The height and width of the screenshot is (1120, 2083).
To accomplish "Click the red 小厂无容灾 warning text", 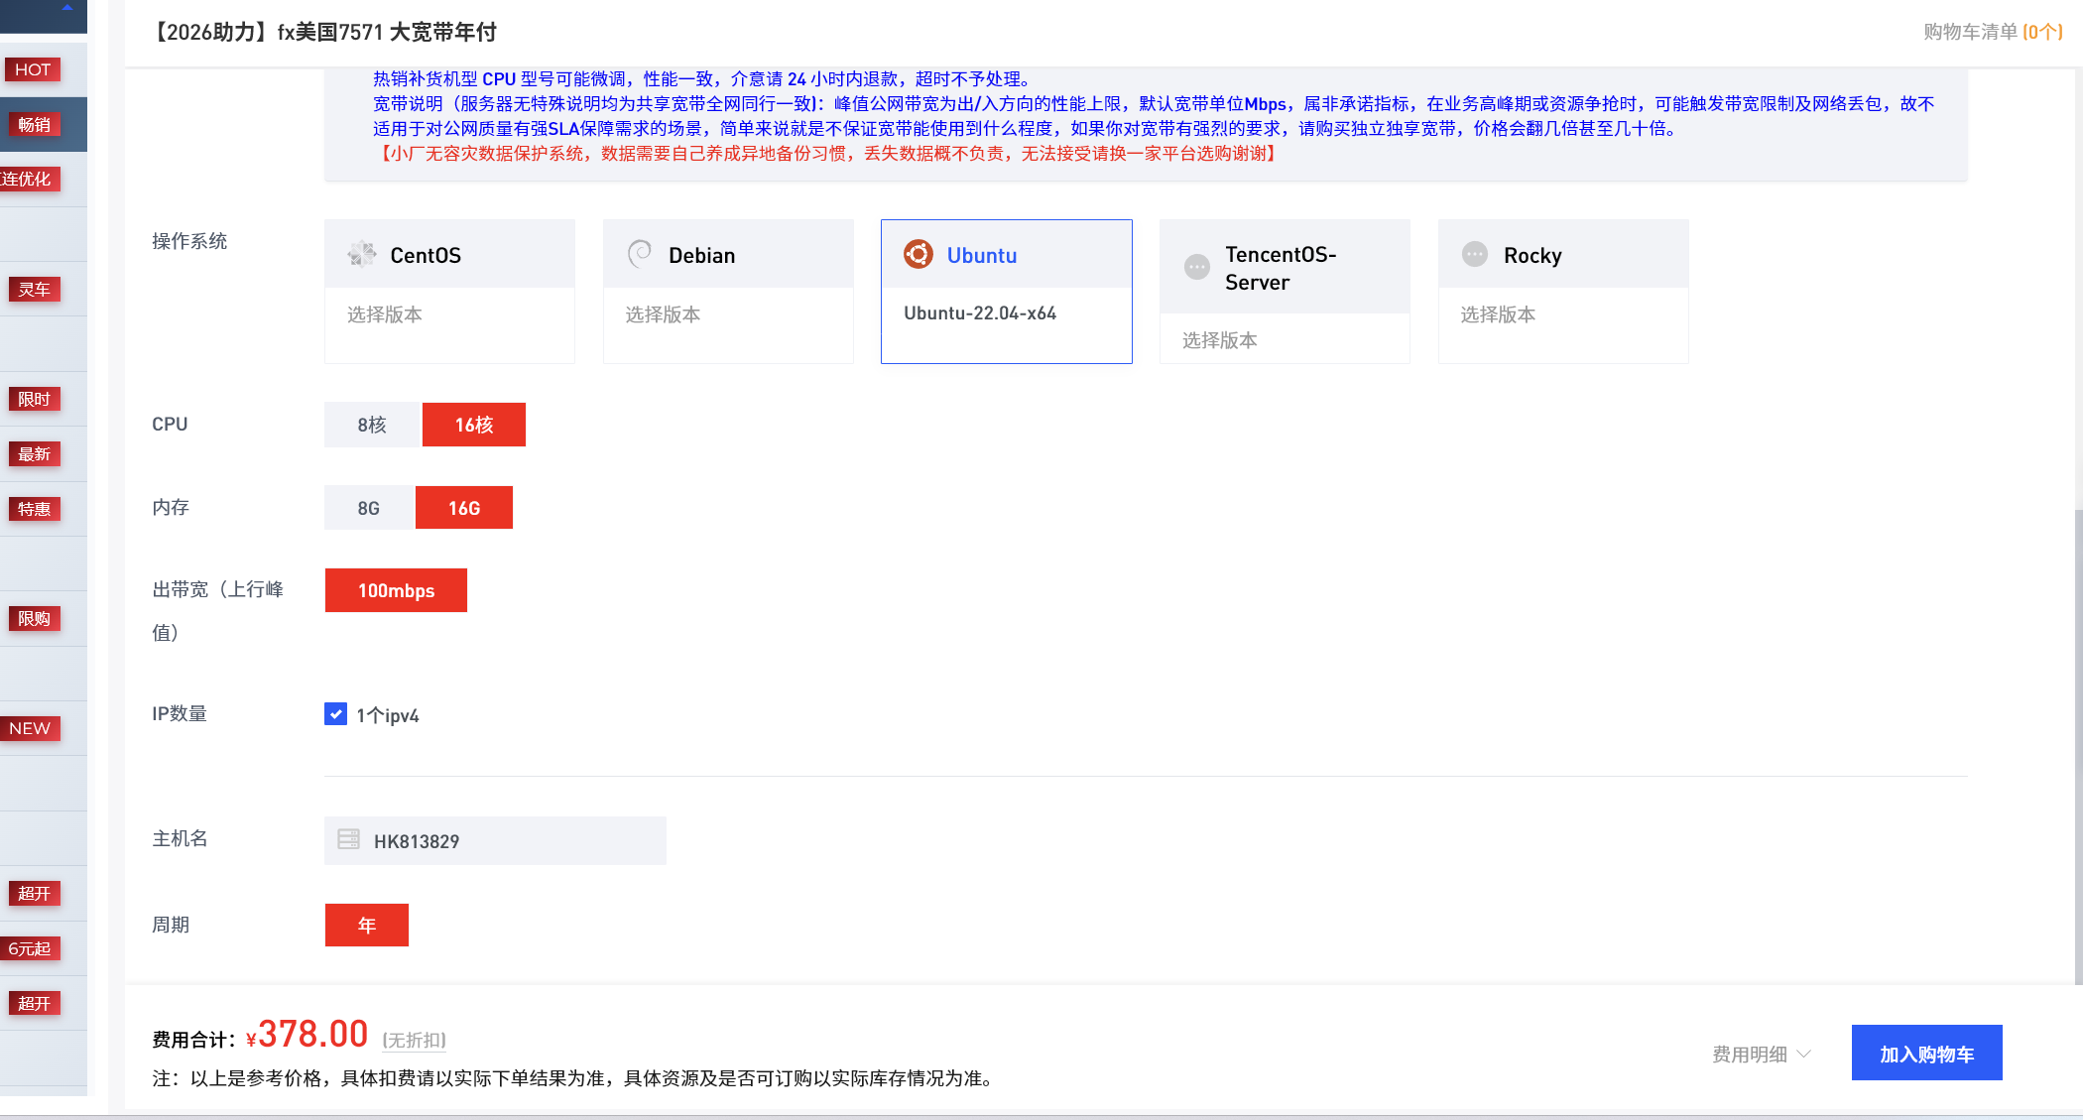I will coord(828,154).
